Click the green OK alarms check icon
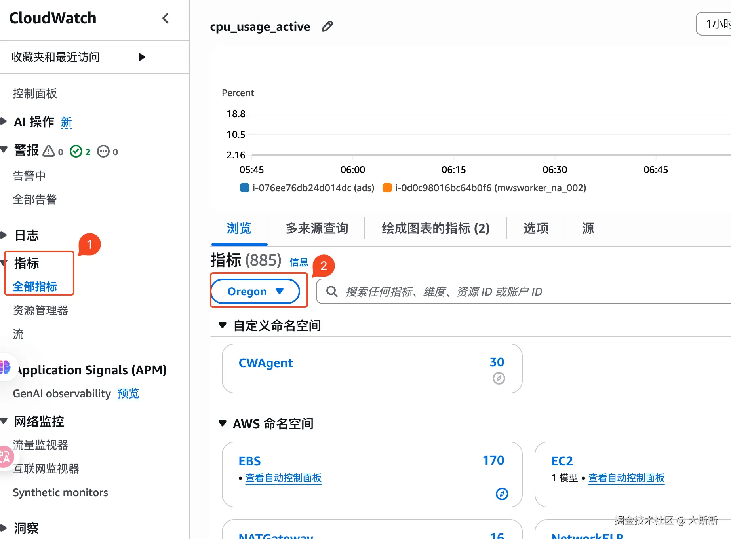This screenshot has width=731, height=539. [x=76, y=151]
